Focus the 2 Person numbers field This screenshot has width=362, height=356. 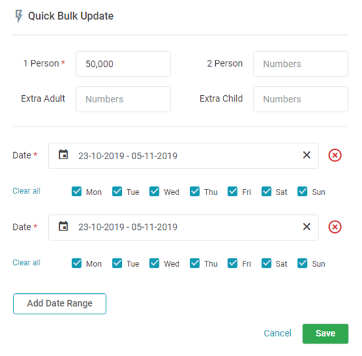pyautogui.click(x=301, y=64)
